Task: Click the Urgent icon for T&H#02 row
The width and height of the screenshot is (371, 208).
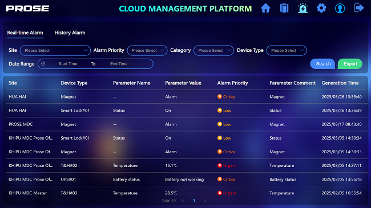Action: point(220,165)
